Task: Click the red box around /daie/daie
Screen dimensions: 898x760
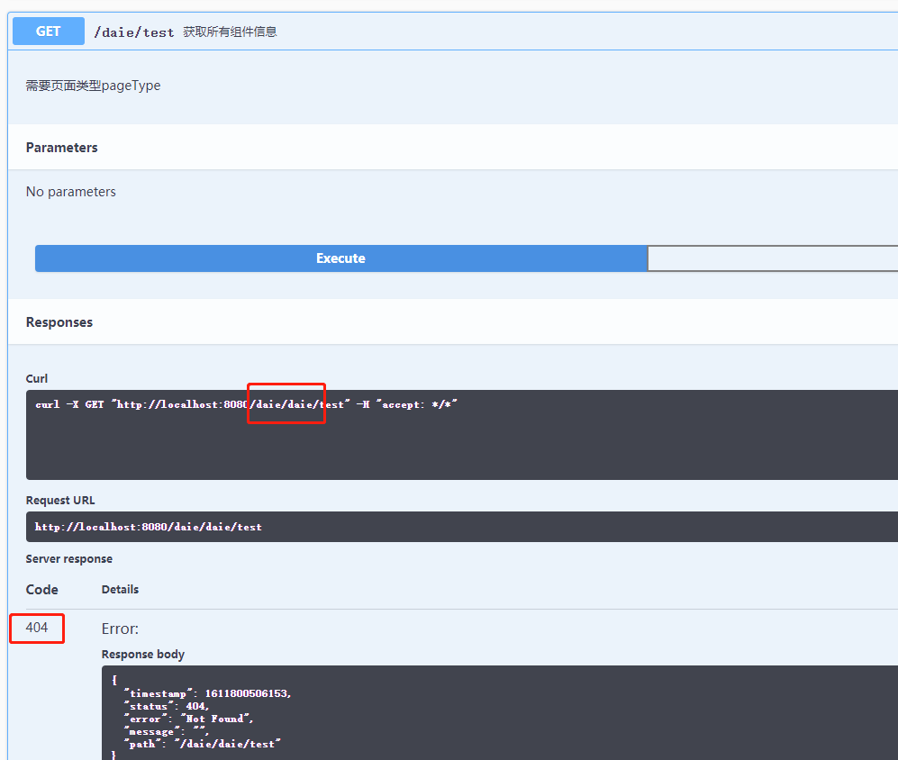Action: pyautogui.click(x=286, y=403)
